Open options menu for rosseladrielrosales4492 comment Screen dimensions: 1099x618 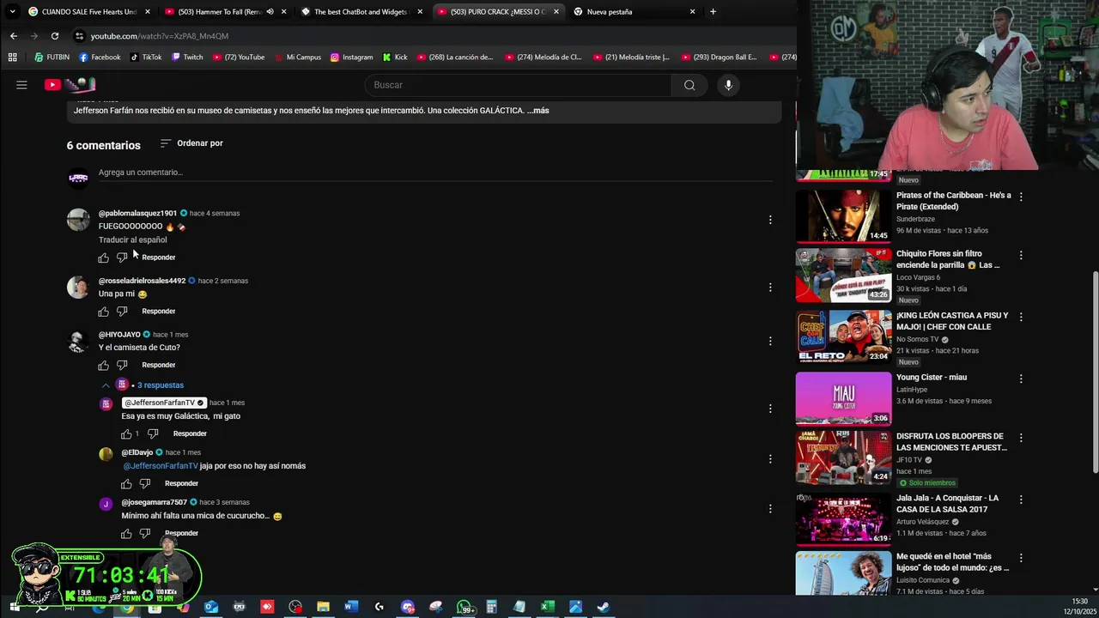coord(770,288)
